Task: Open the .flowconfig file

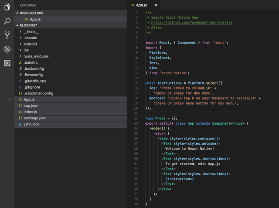Action: tap(71, 75)
